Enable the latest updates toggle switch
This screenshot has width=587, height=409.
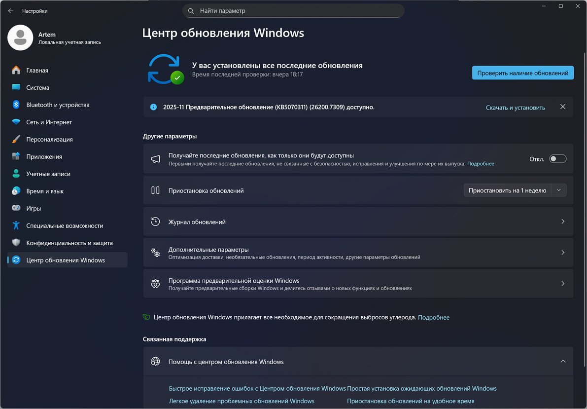tap(558, 159)
